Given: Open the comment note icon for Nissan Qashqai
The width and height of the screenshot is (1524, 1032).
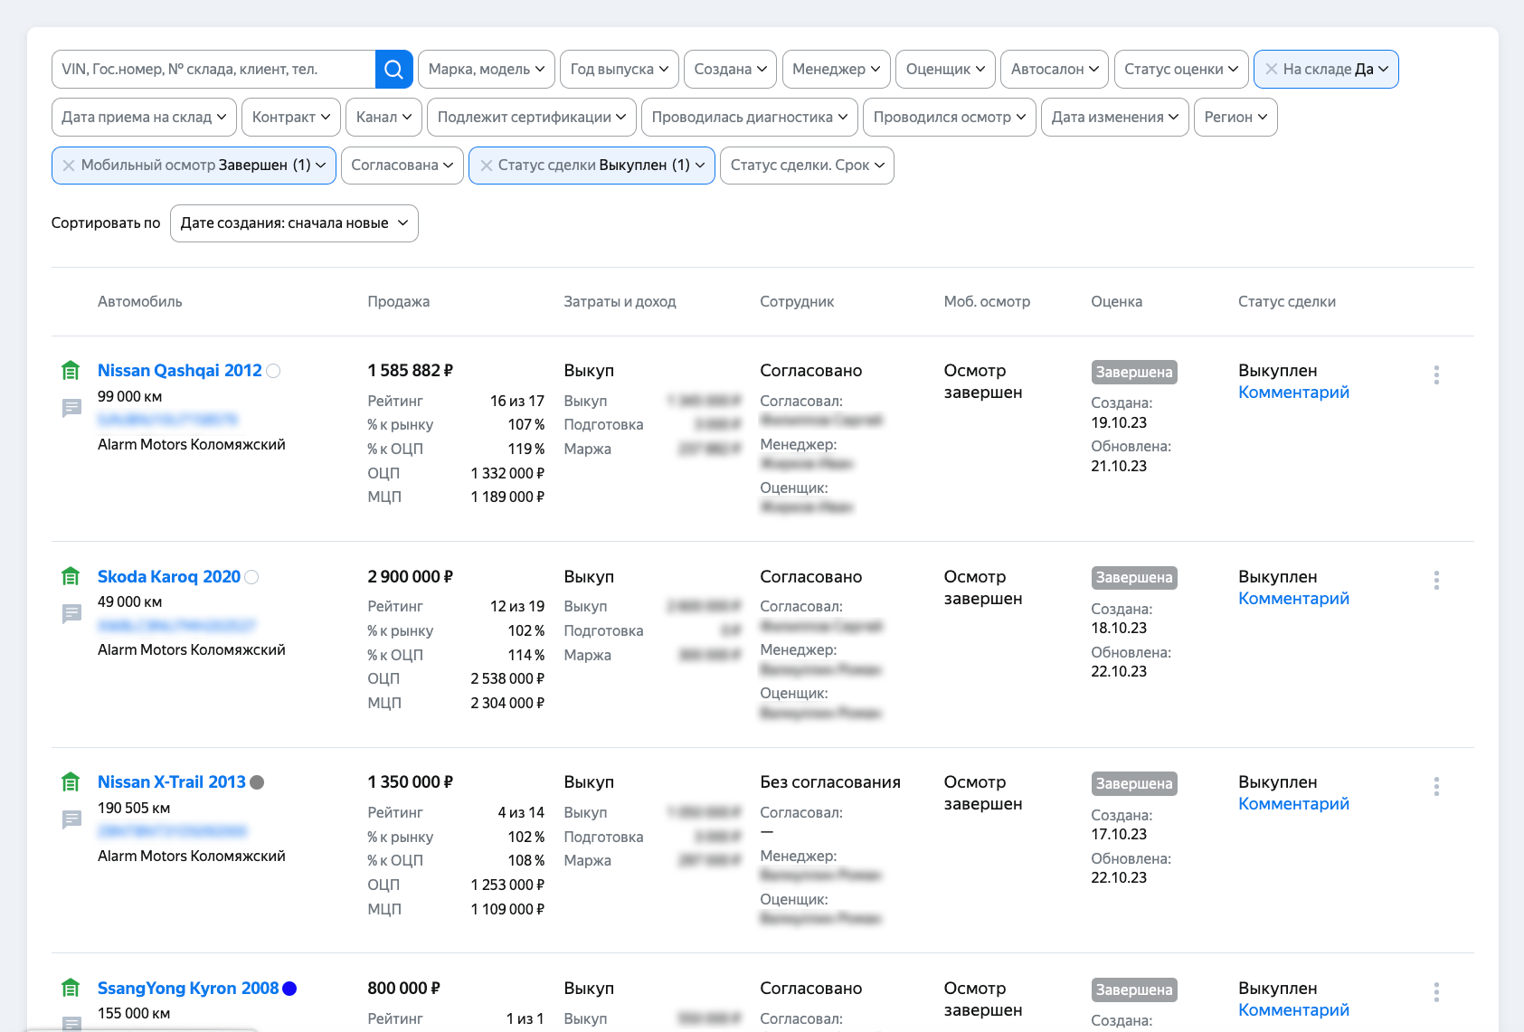Looking at the screenshot, I should [71, 408].
